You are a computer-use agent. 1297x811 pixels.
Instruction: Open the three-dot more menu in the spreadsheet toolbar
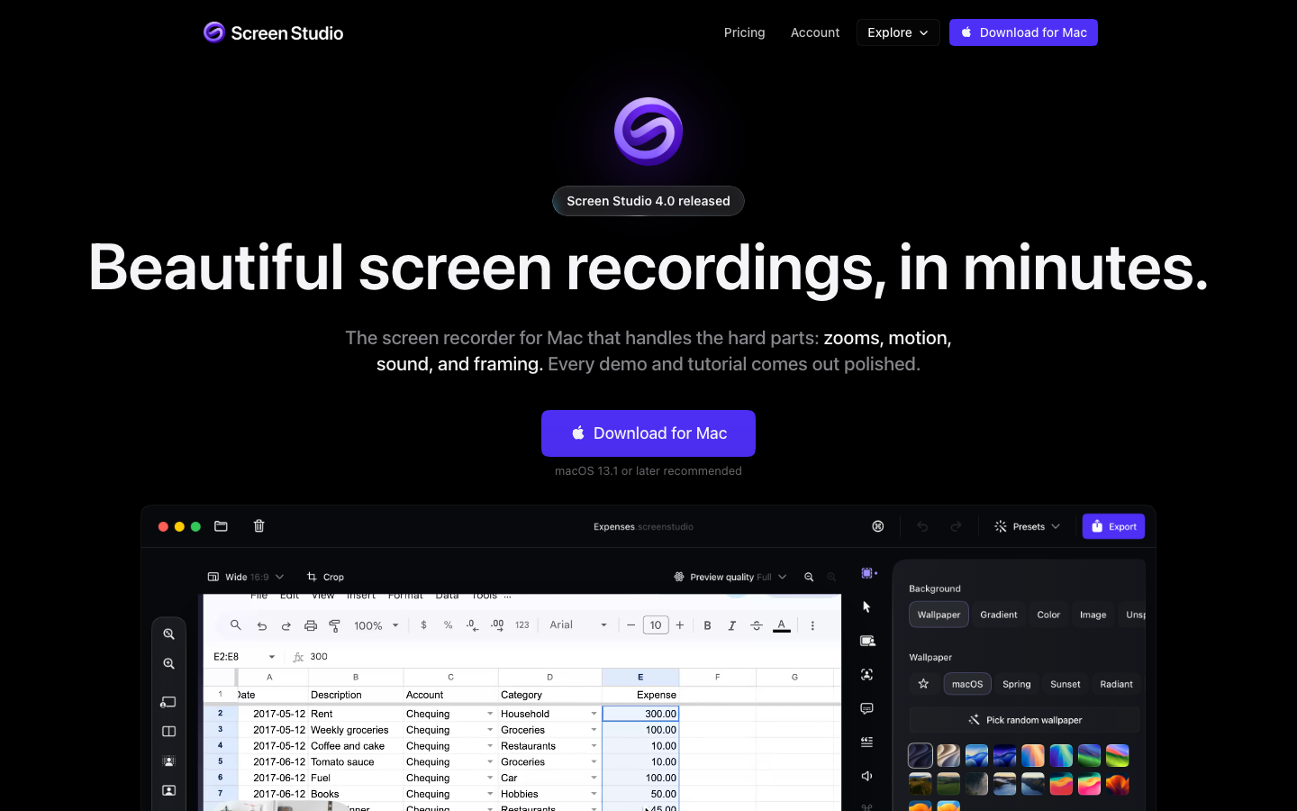point(812,625)
